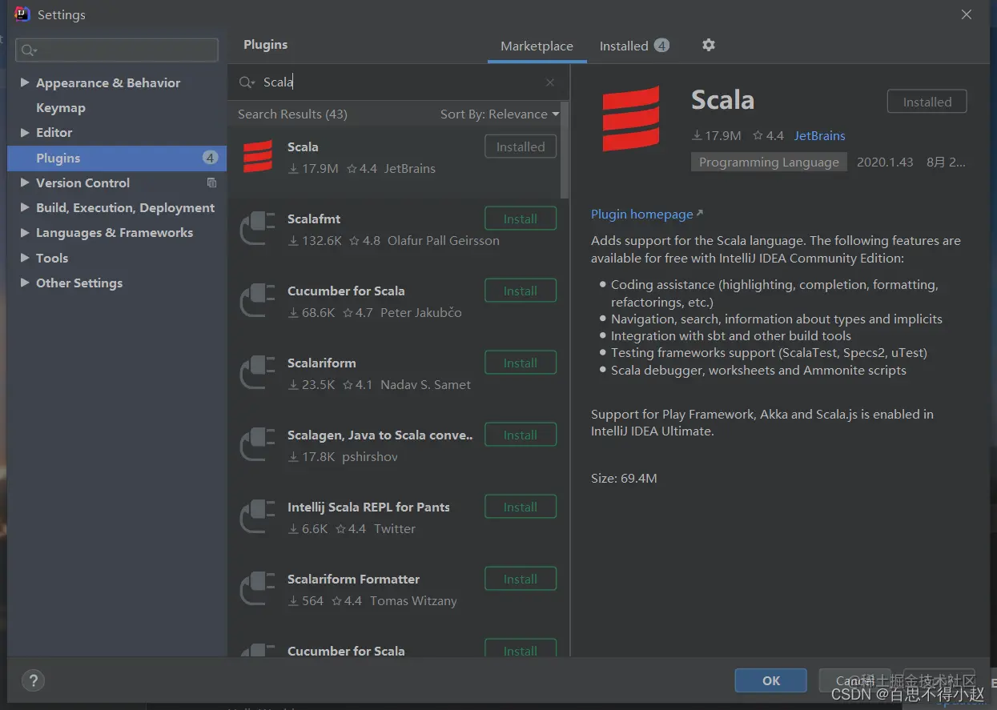
Task: Click the plugin search magnifier icon
Action: pyautogui.click(x=247, y=82)
